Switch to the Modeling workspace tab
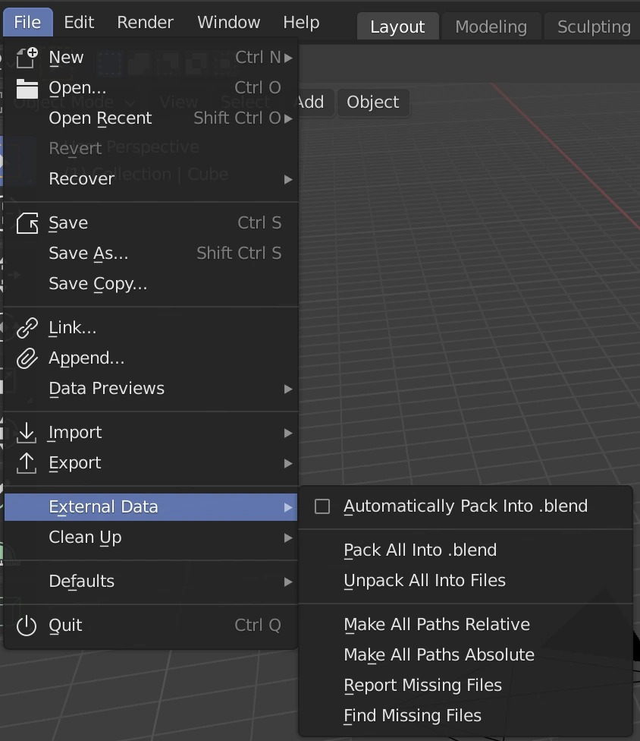The image size is (640, 741). [491, 27]
